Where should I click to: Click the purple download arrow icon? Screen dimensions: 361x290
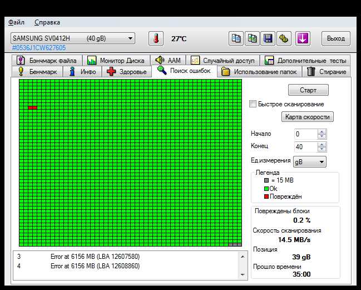coord(303,38)
